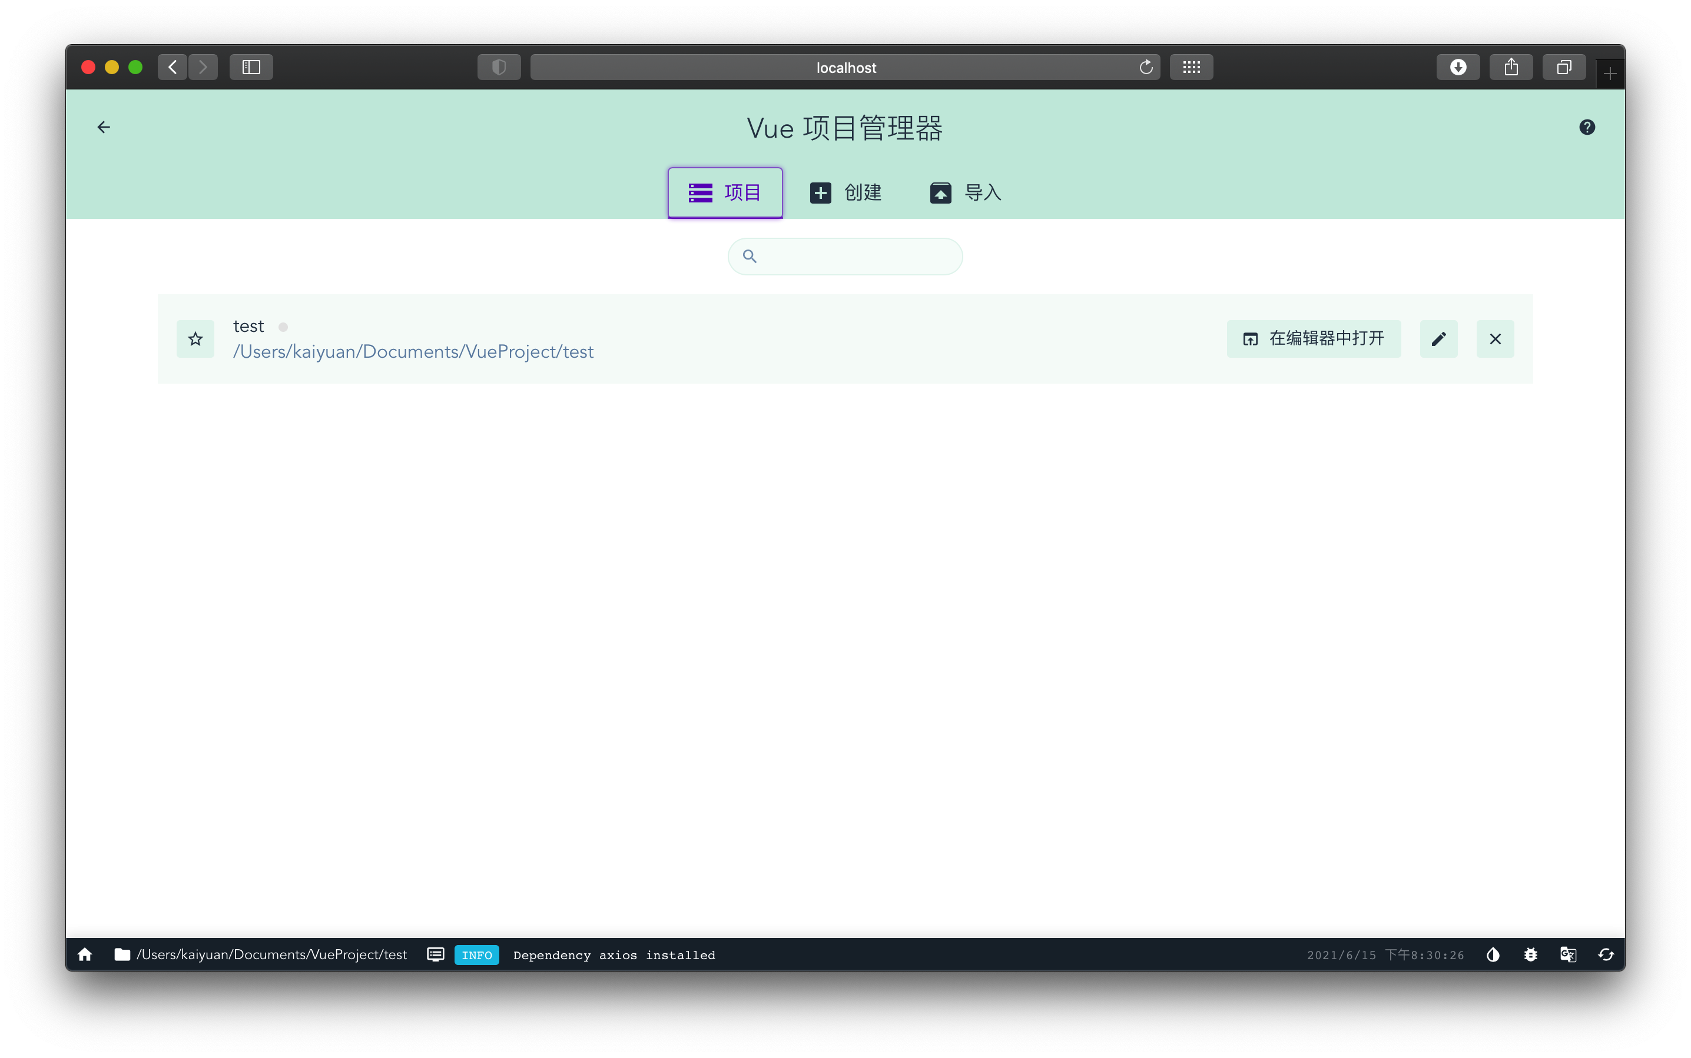
Task: Remove test project with X icon
Action: click(1495, 340)
